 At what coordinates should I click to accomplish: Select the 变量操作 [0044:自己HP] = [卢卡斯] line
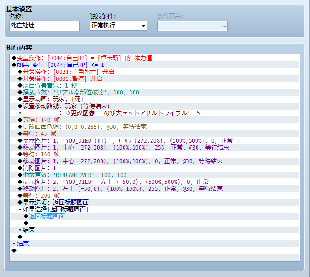coord(155,58)
